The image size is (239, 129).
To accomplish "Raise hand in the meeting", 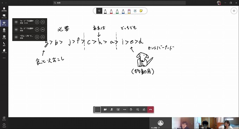I will coord(131,110).
